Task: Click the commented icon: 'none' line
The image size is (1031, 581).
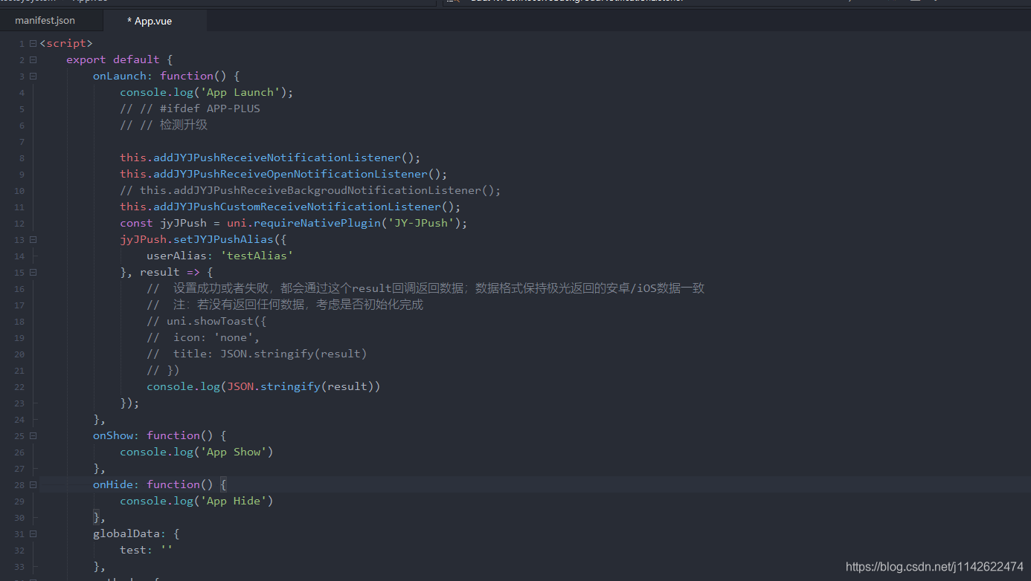Action: pyautogui.click(x=203, y=337)
